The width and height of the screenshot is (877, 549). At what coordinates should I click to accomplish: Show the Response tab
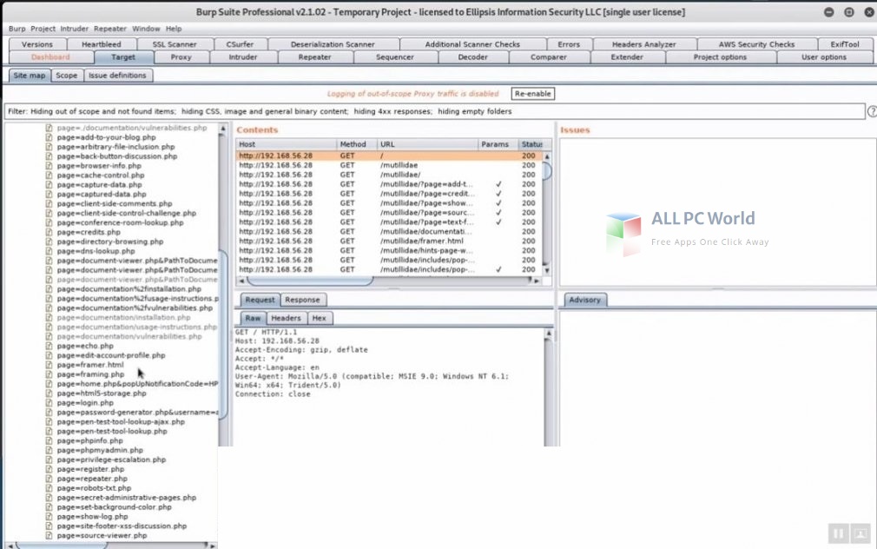(x=302, y=300)
